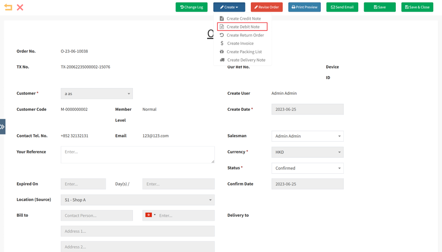Click the yellow back arrow icon

(x=8, y=7)
